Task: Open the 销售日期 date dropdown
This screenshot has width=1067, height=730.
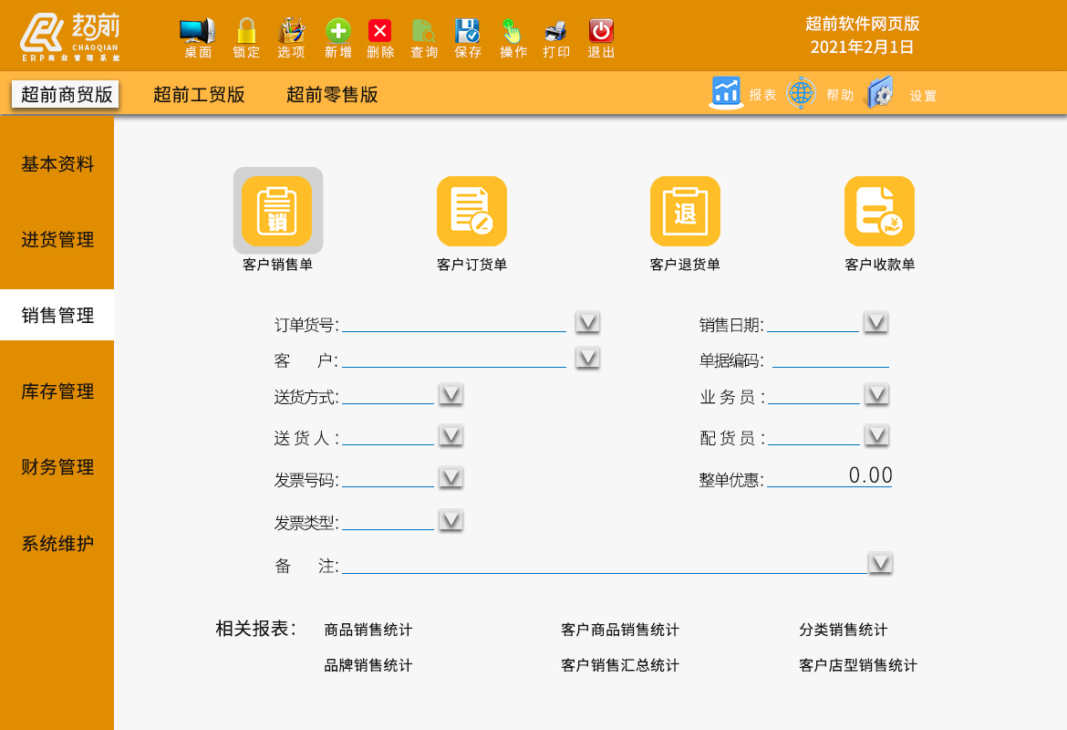Action: coord(875,321)
